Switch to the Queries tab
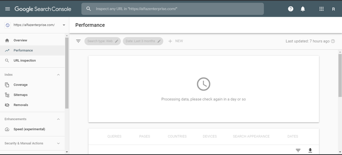 point(114,136)
